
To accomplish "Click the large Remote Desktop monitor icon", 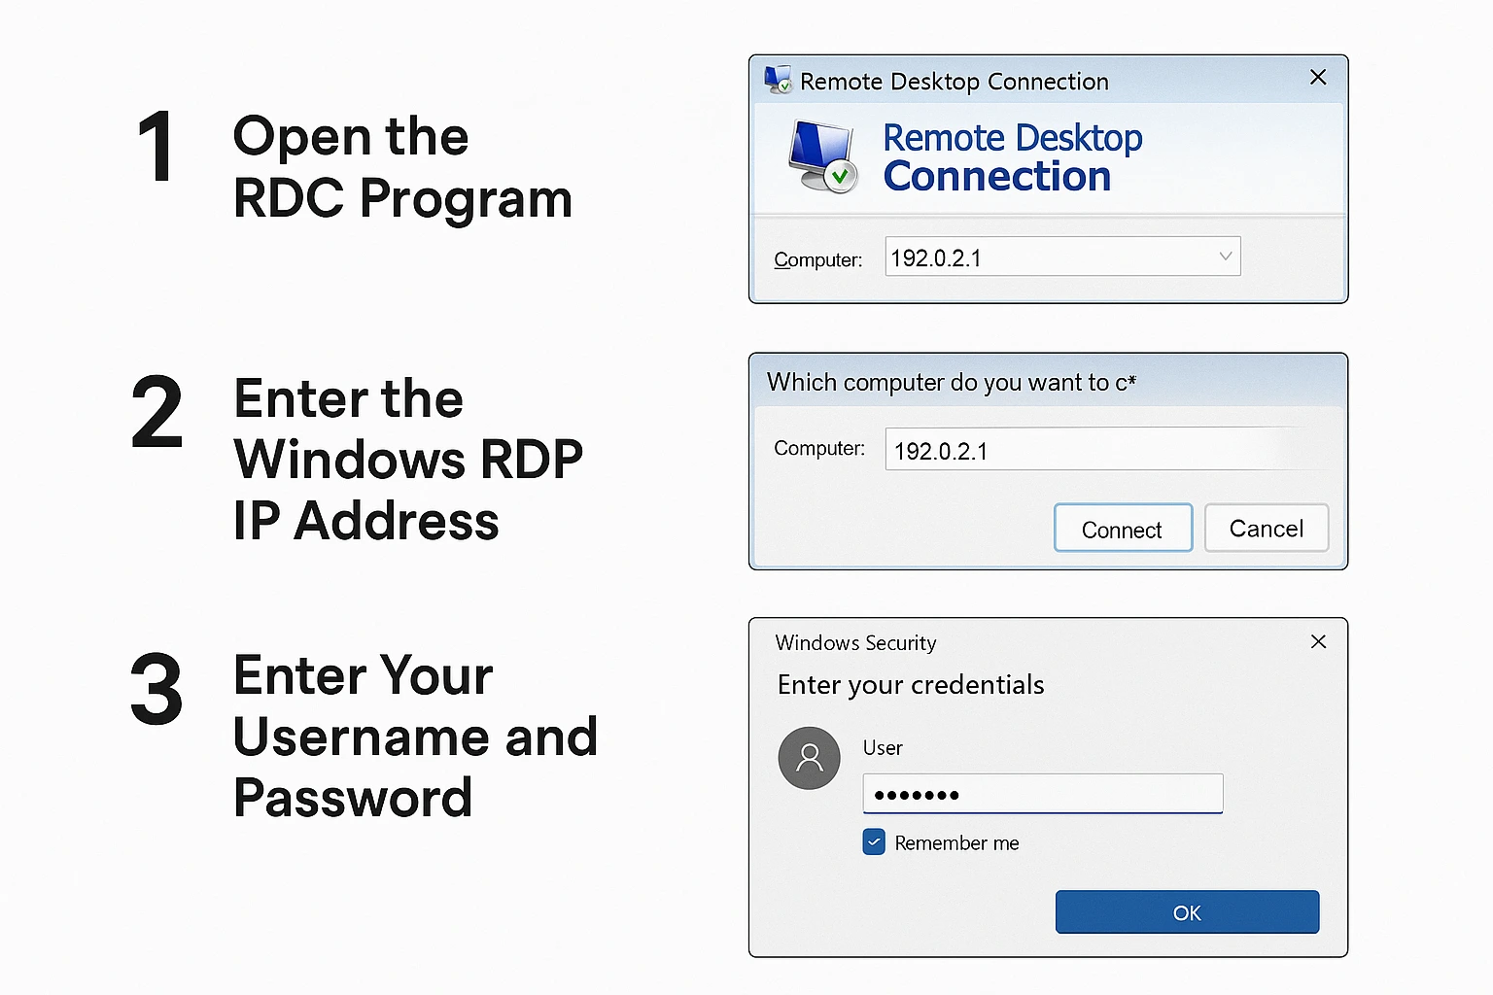I will [823, 156].
